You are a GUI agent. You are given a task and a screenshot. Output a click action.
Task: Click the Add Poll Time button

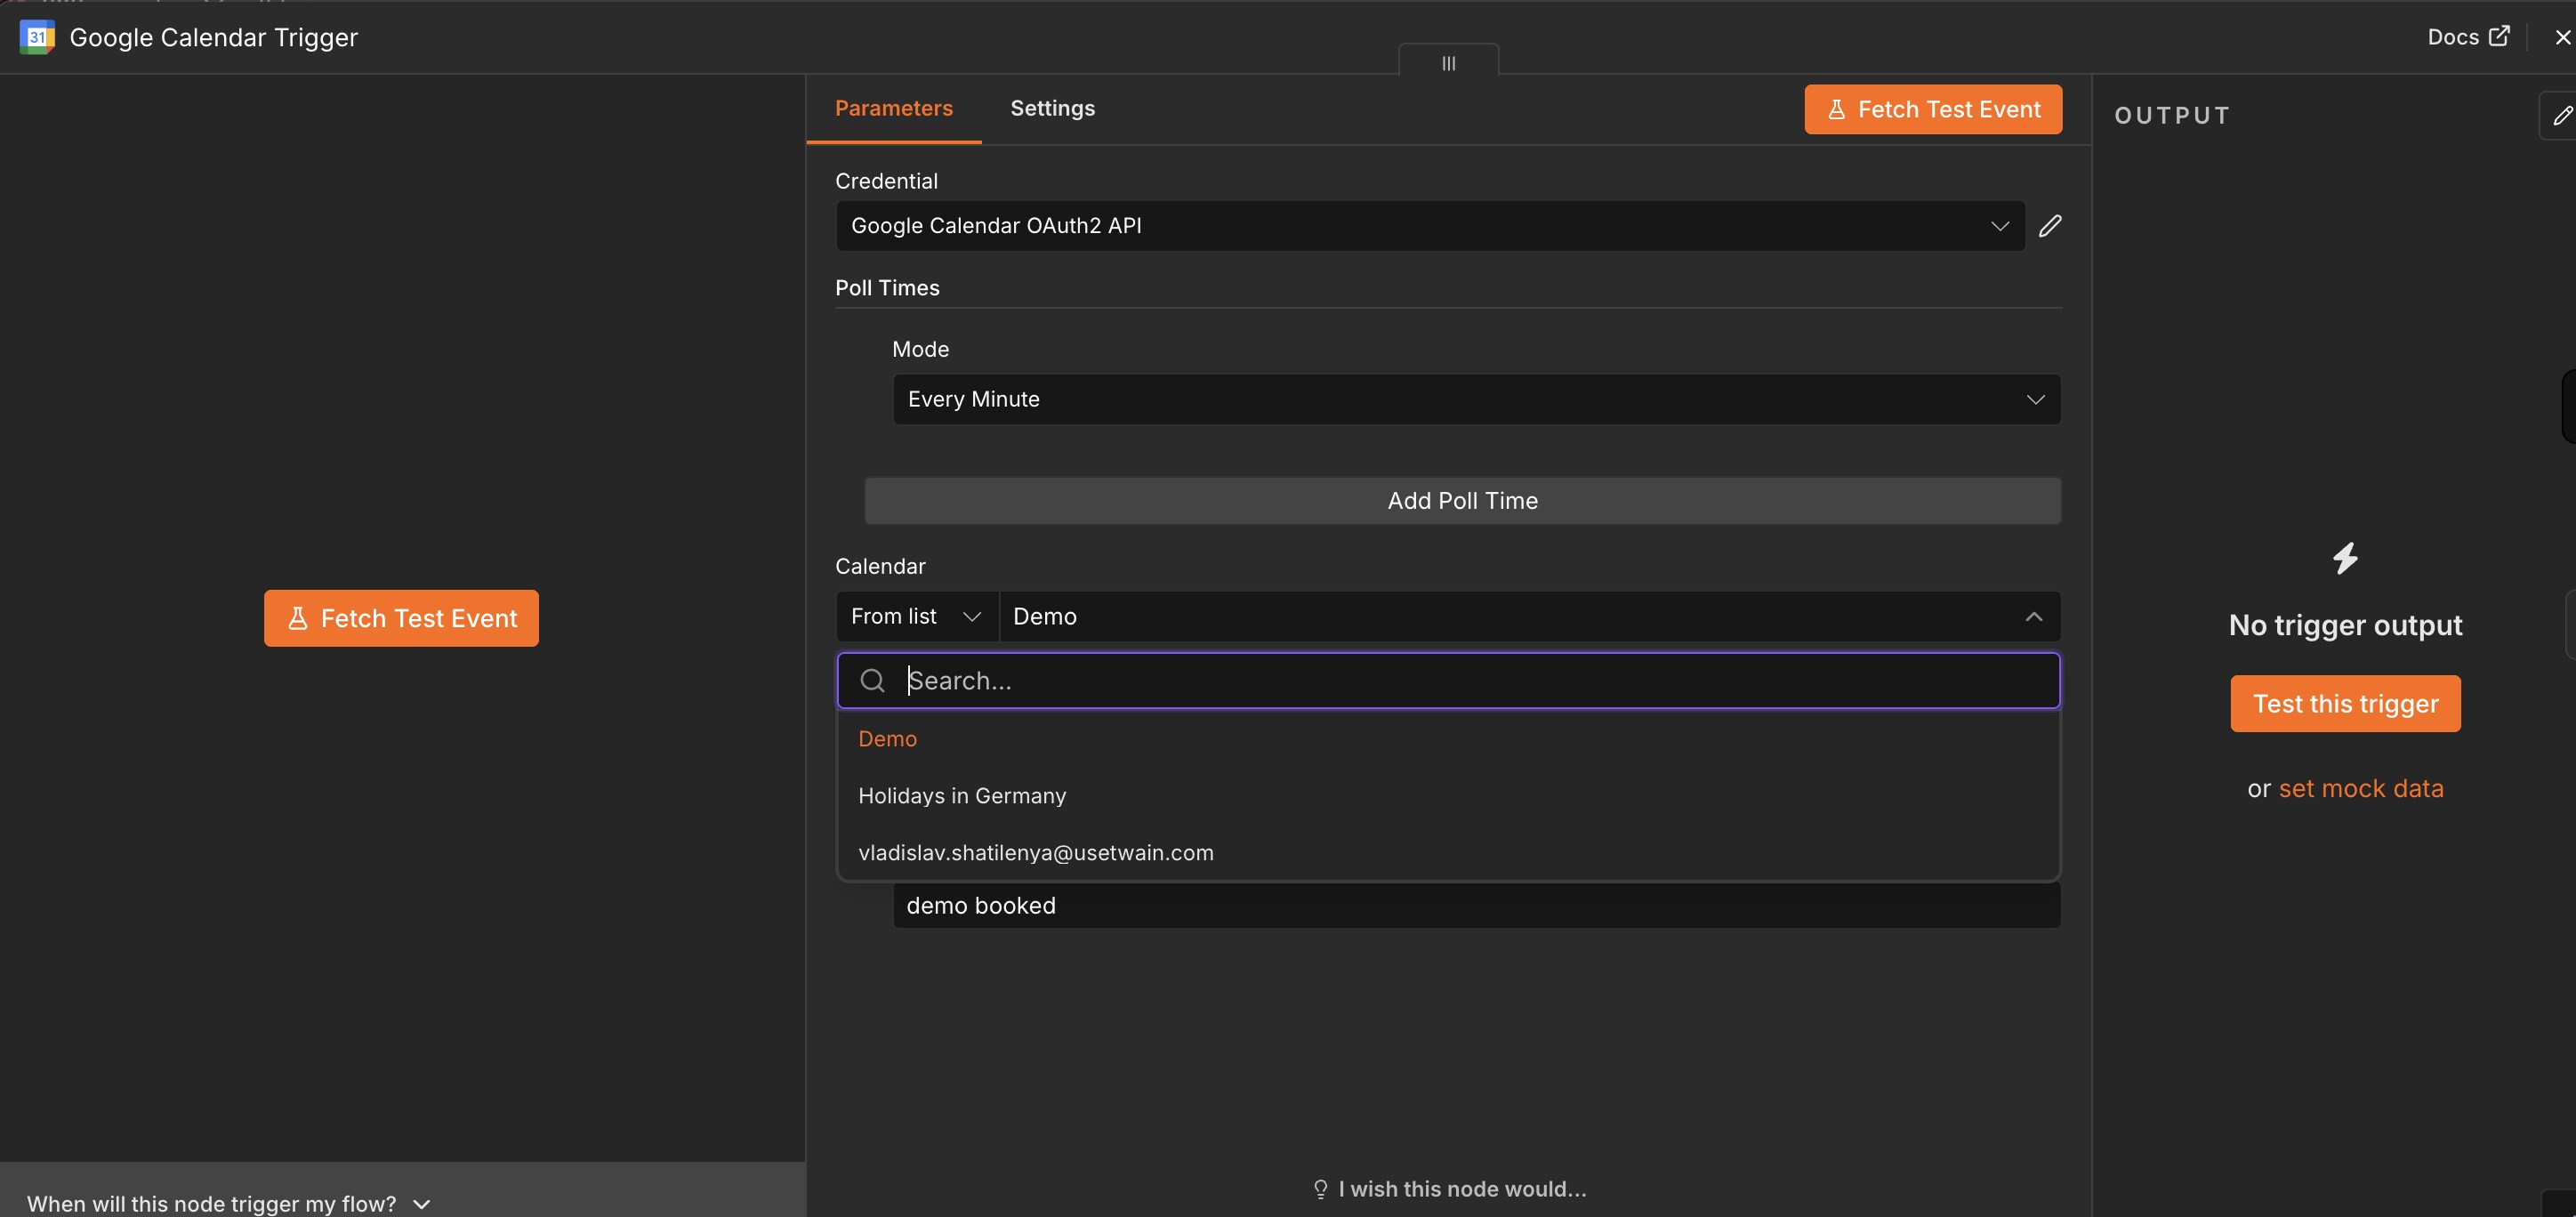pyautogui.click(x=1462, y=501)
